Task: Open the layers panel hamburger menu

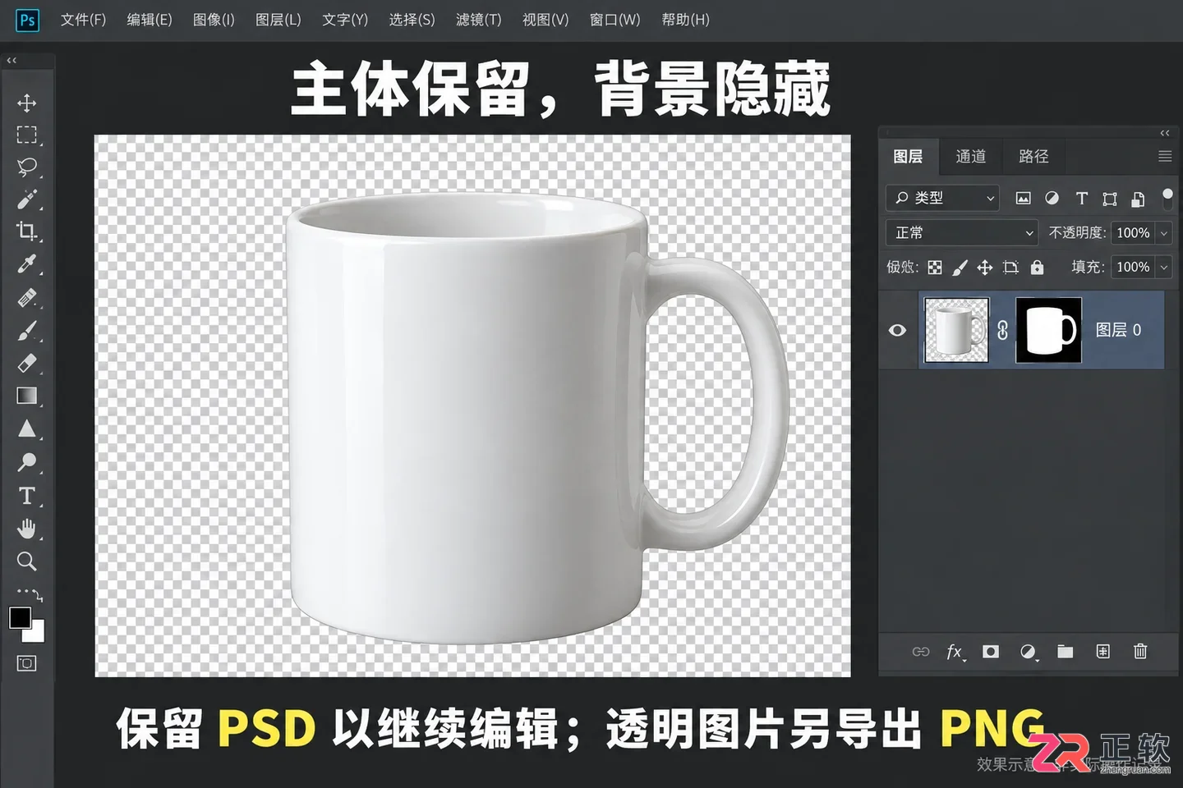Action: (x=1164, y=156)
